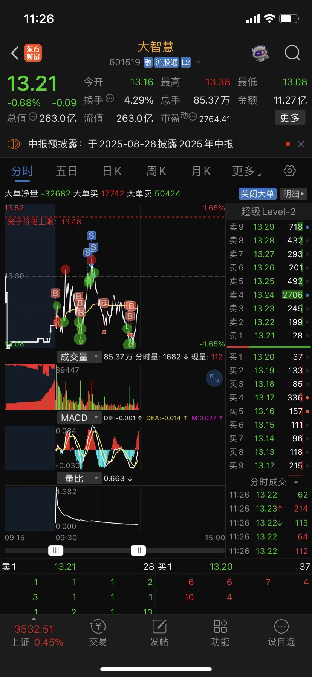Dismiss the announcement banner with X

(x=301, y=144)
